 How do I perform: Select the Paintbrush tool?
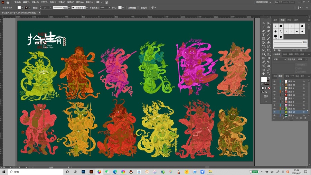point(268,39)
